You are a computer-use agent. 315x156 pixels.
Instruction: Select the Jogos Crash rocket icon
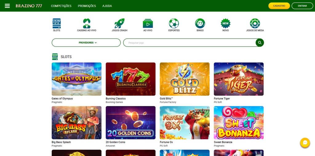tap(120, 23)
